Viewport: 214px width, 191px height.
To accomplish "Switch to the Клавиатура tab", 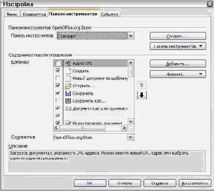I will (x=34, y=14).
